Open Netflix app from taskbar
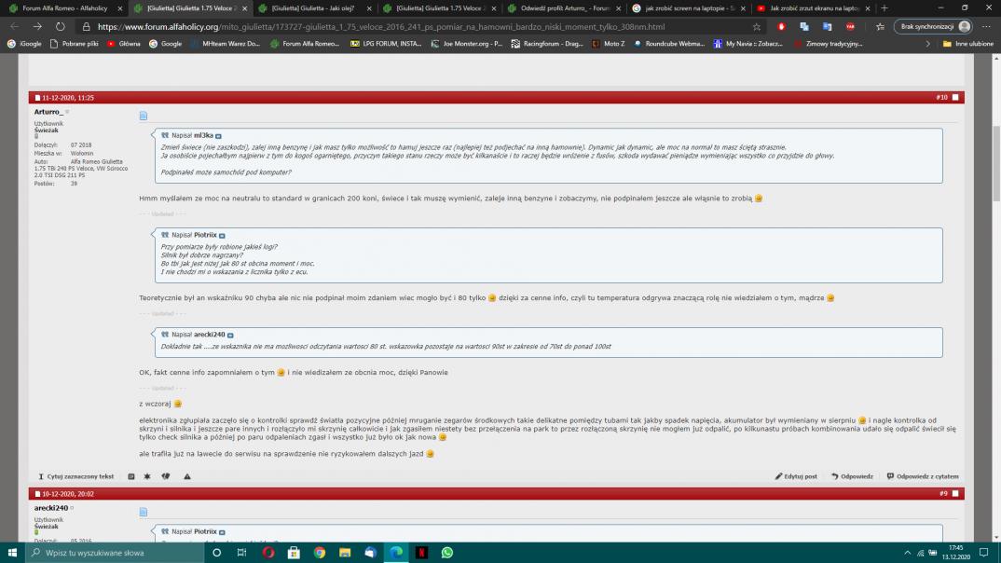This screenshot has width=1001, height=563. point(421,552)
